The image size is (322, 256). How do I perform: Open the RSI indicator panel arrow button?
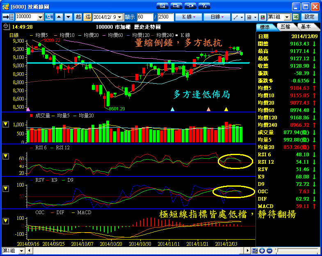click(6, 156)
